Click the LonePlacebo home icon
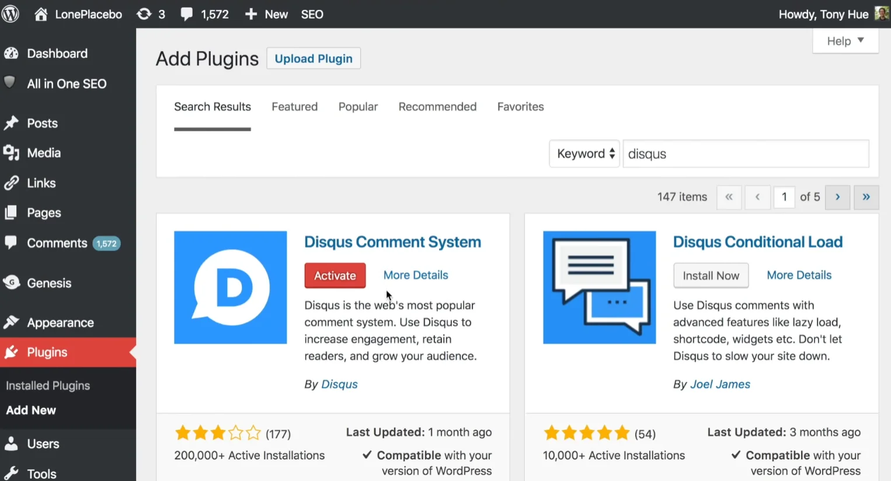This screenshot has height=481, width=891. pos(41,14)
